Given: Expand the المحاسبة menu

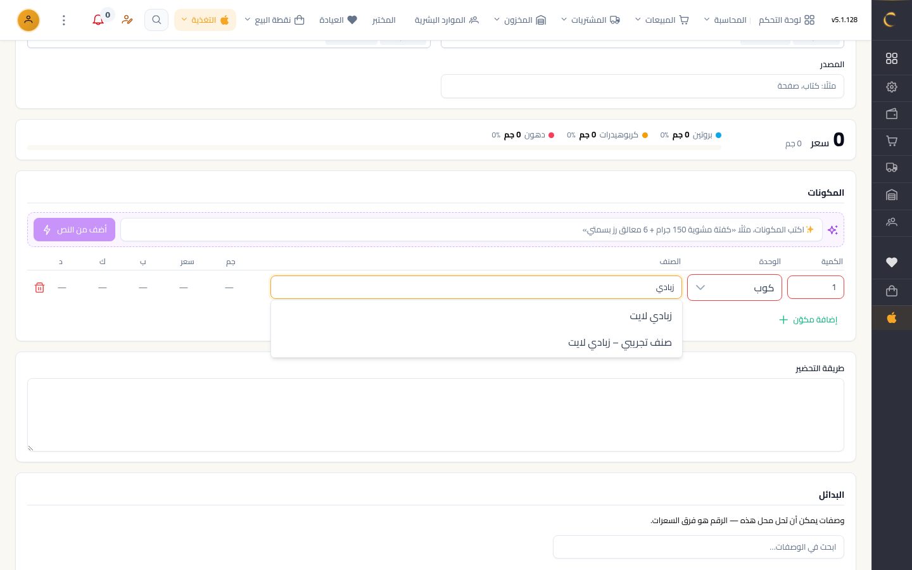Looking at the screenshot, I should [x=725, y=20].
